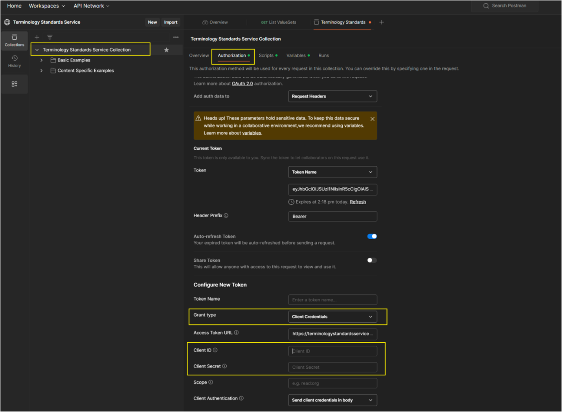Click the Basic Examples folder icon
This screenshot has width=562, height=412.
pos(53,60)
